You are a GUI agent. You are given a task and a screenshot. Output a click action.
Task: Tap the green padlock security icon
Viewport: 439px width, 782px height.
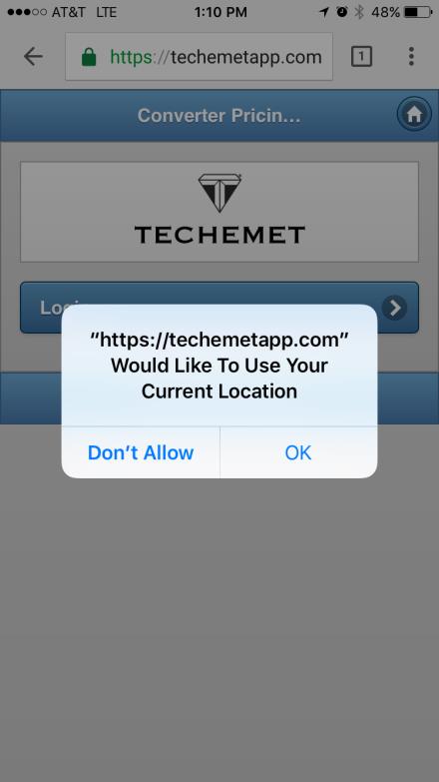(x=89, y=57)
